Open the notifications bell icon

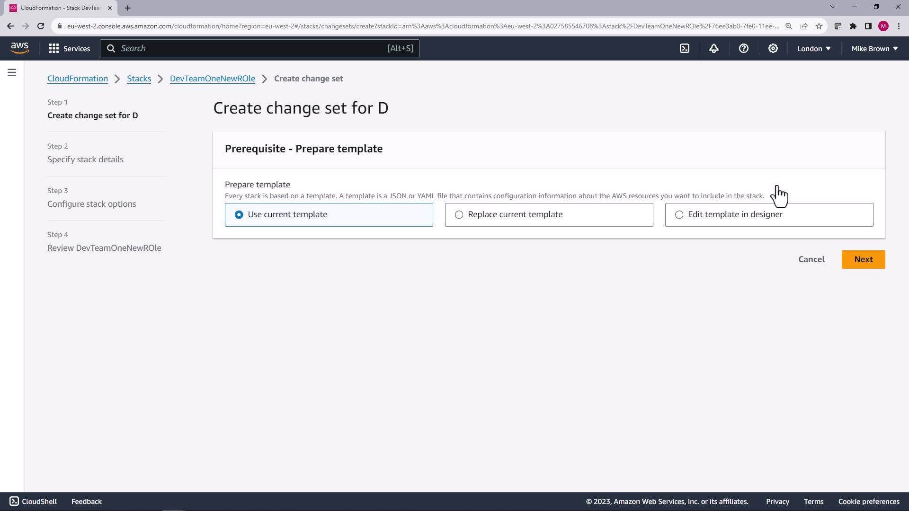[714, 48]
